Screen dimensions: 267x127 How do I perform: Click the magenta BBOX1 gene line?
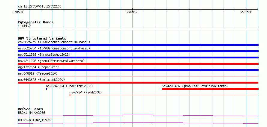138,115
